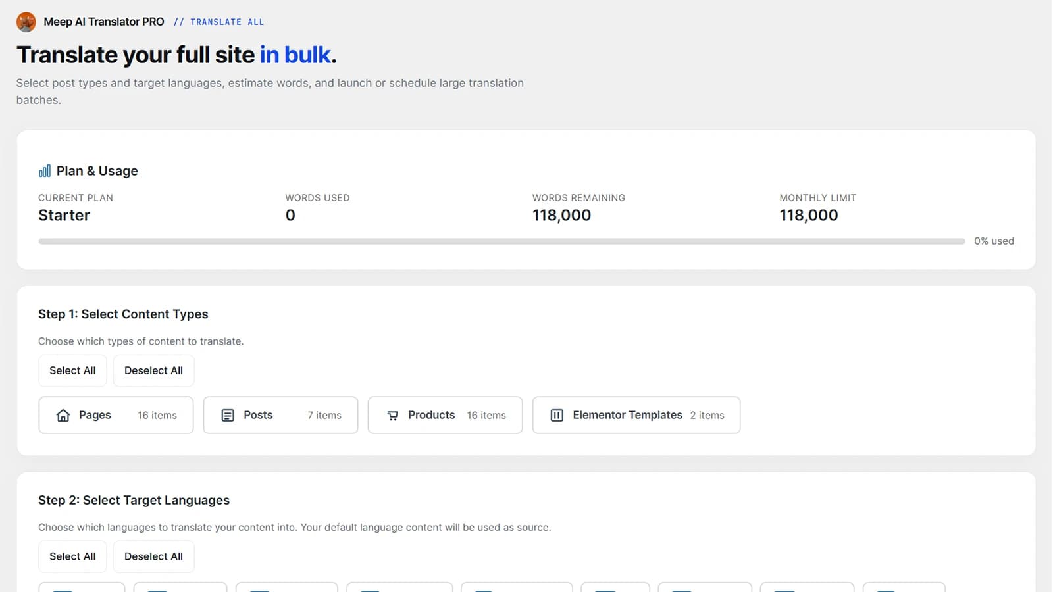Click Deselect All under Step 2 target languages
Image resolution: width=1053 pixels, height=592 pixels.
click(153, 556)
